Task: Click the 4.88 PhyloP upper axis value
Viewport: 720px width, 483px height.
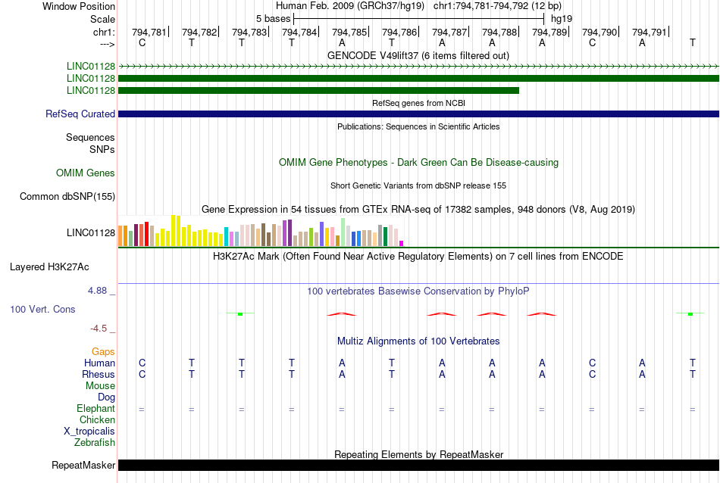Action: pyautogui.click(x=97, y=291)
